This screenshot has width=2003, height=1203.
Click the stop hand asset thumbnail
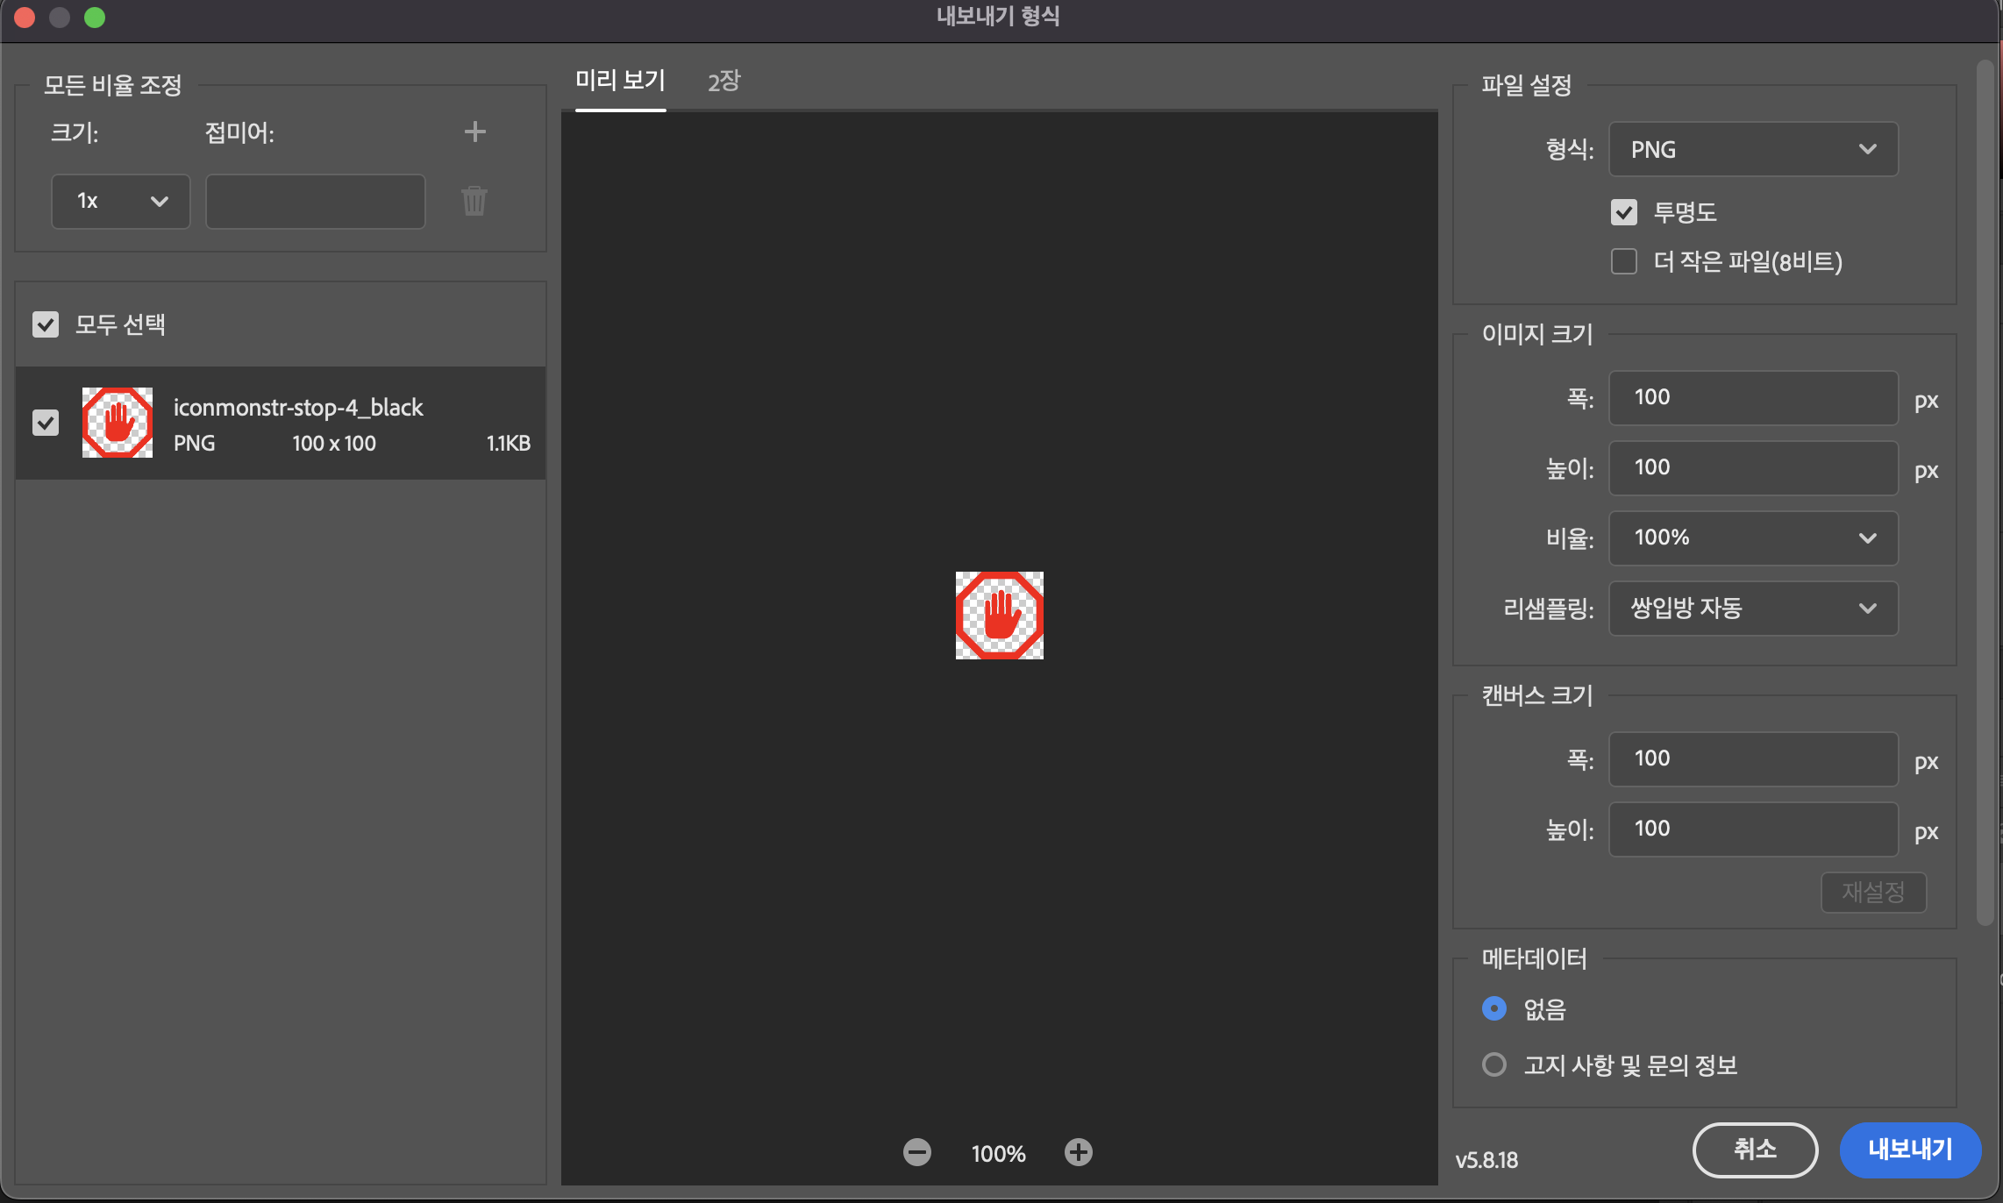pos(118,423)
